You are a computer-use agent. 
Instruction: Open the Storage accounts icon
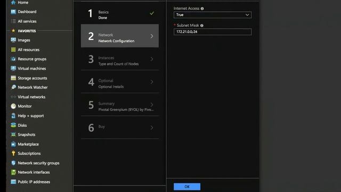click(x=13, y=78)
